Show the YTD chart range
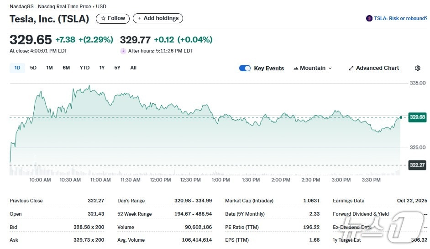The image size is (430, 249). click(84, 68)
